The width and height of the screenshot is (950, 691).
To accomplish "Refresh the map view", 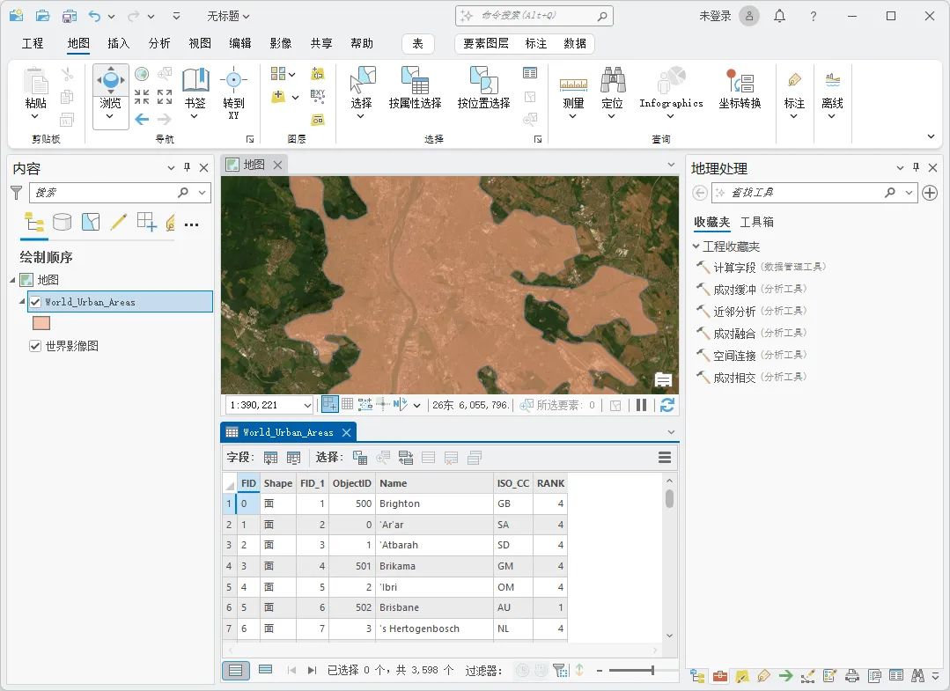I will (667, 405).
